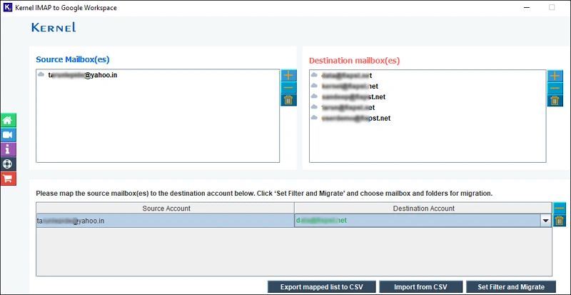Click Set Filter and Migrate button
This screenshot has width=571, height=295.
[x=511, y=286]
